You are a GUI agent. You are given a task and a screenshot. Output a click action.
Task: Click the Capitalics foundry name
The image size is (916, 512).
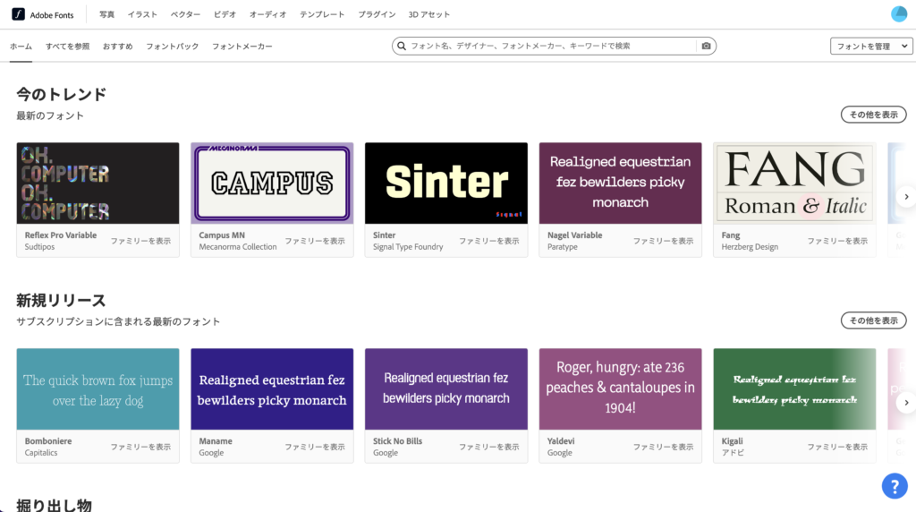[41, 452]
